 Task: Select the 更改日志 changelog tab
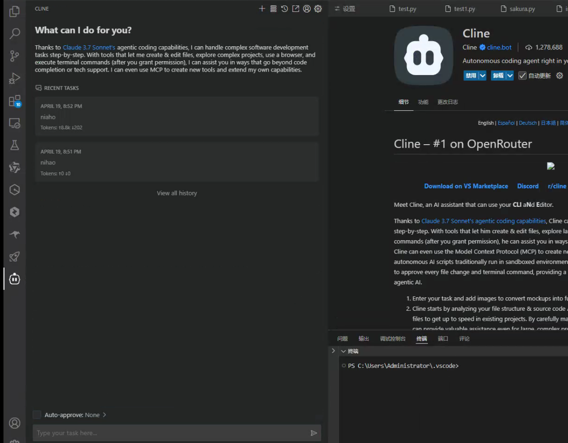click(448, 102)
